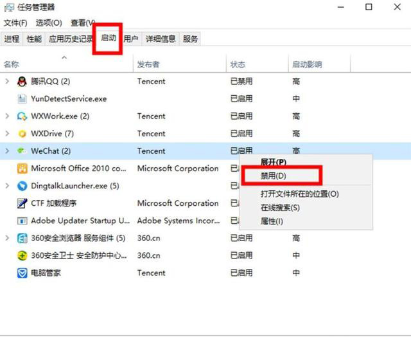Click the Microsoft Office 2010 icon
The width and height of the screenshot is (411, 337).
coord(22,168)
